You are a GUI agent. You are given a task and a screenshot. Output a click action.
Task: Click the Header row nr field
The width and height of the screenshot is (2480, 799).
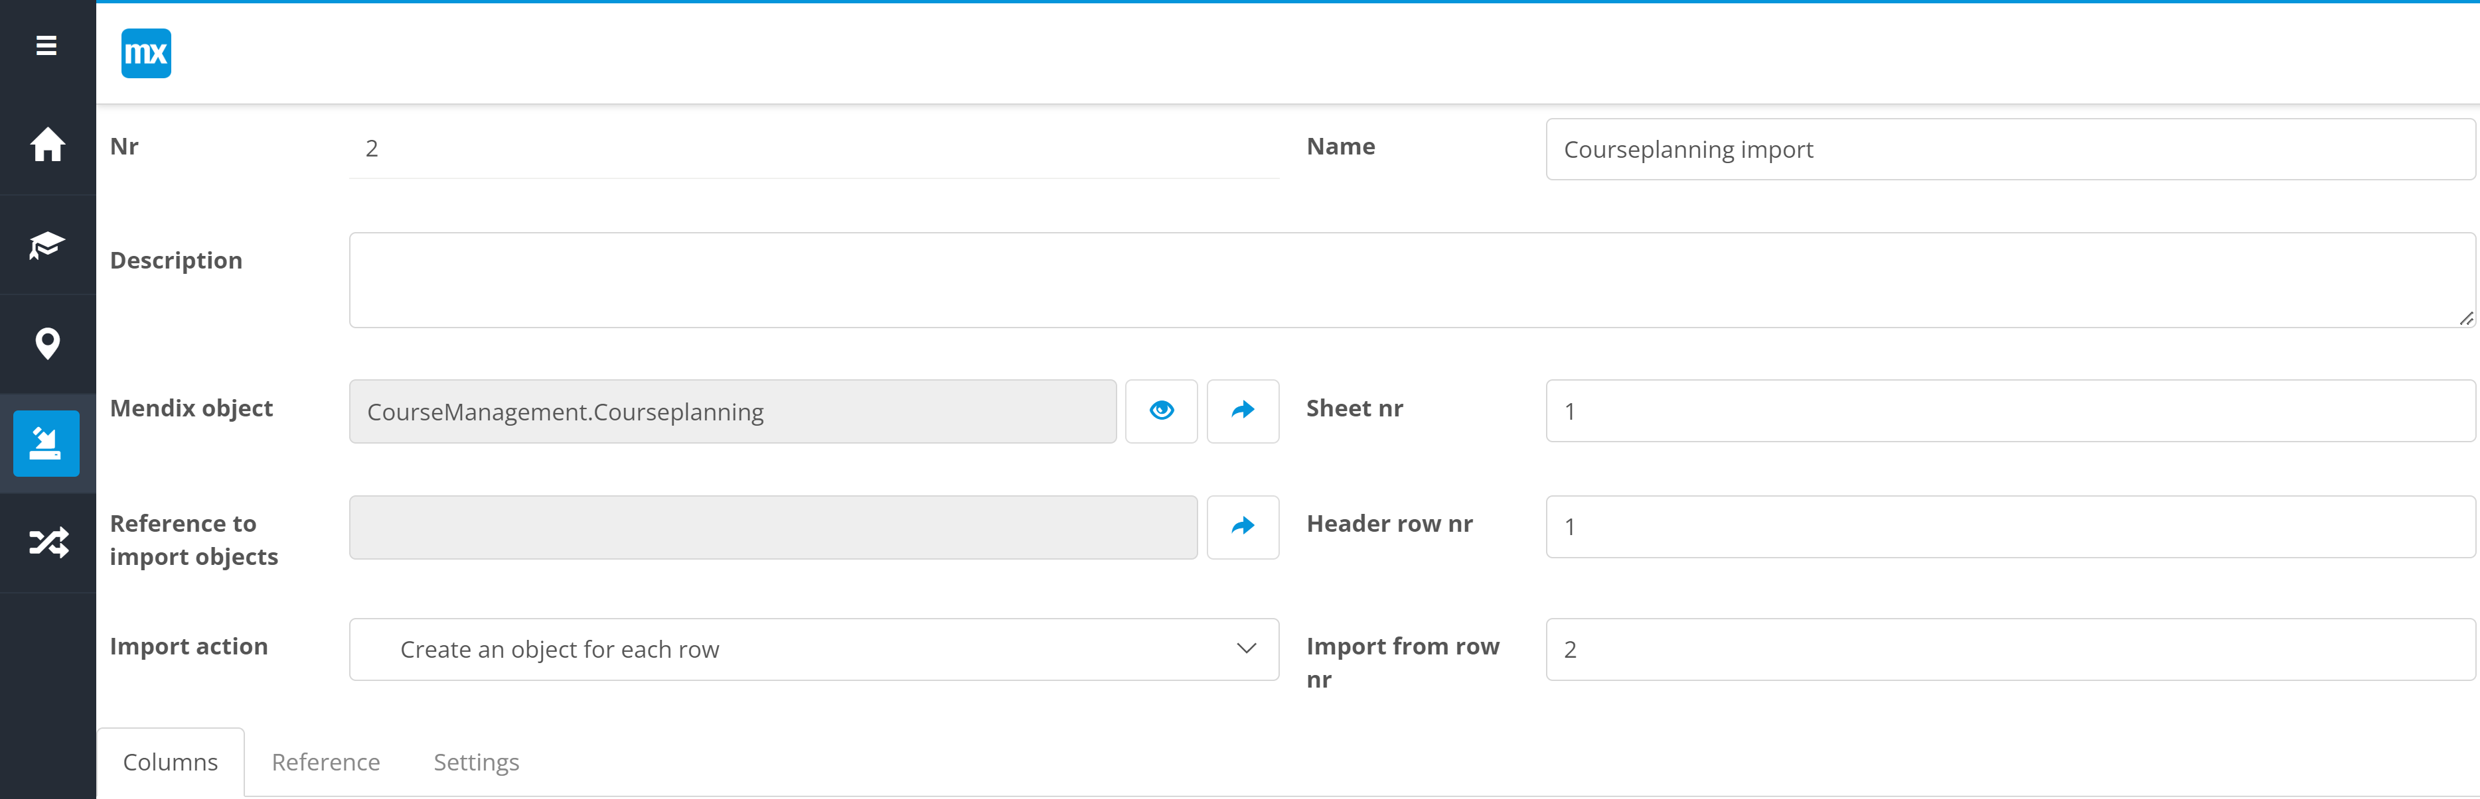(2009, 526)
